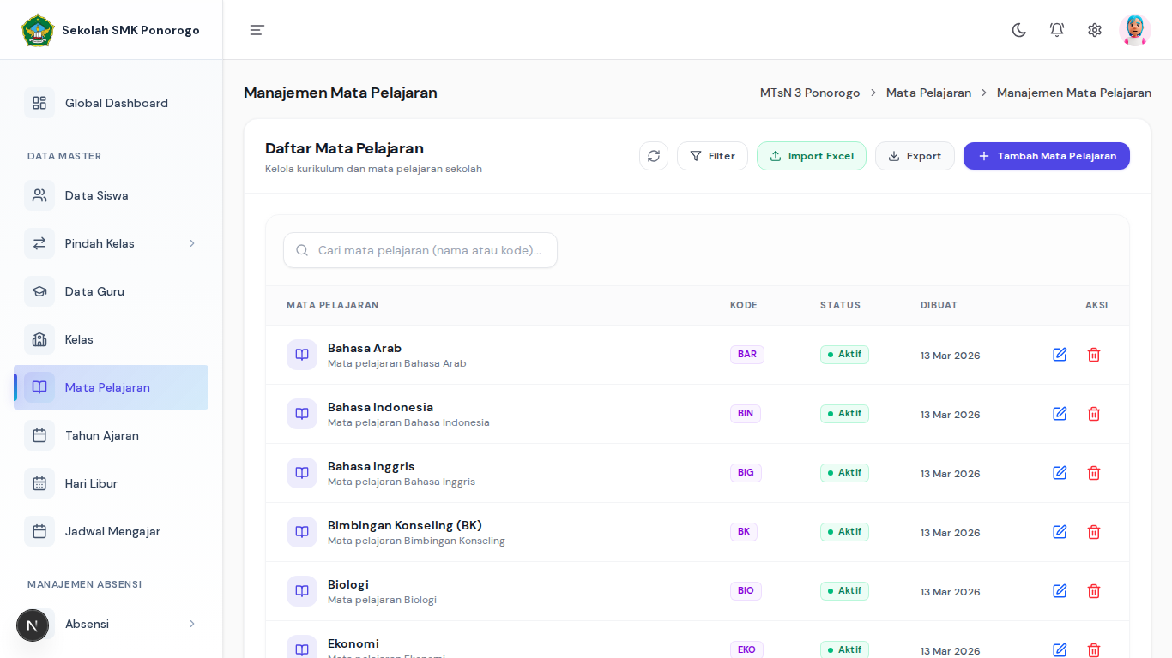Screen dimensions: 1172x658
Task: Delete the Biologi subject
Action: coord(1094,591)
